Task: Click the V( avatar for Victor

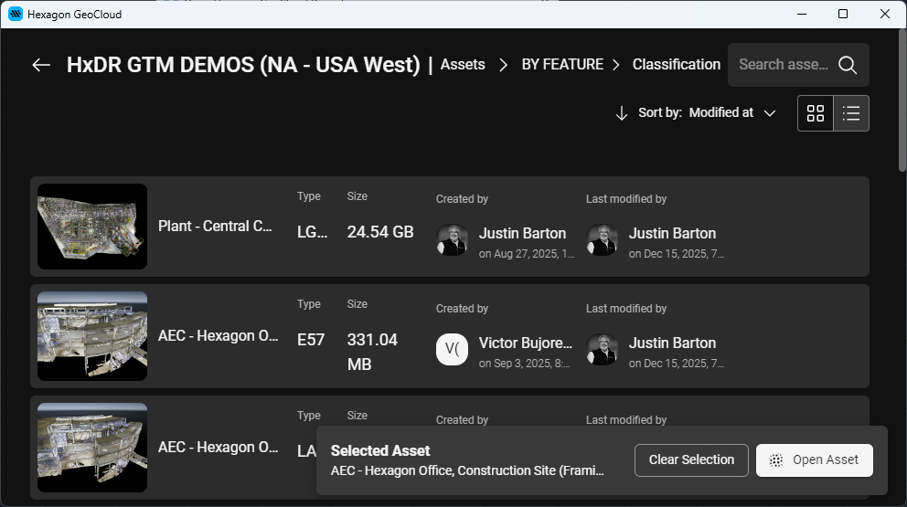Action: [x=452, y=350]
